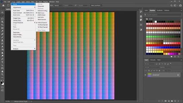Expand the Adjustments submenu
This screenshot has width=183, height=103.
(23, 7)
